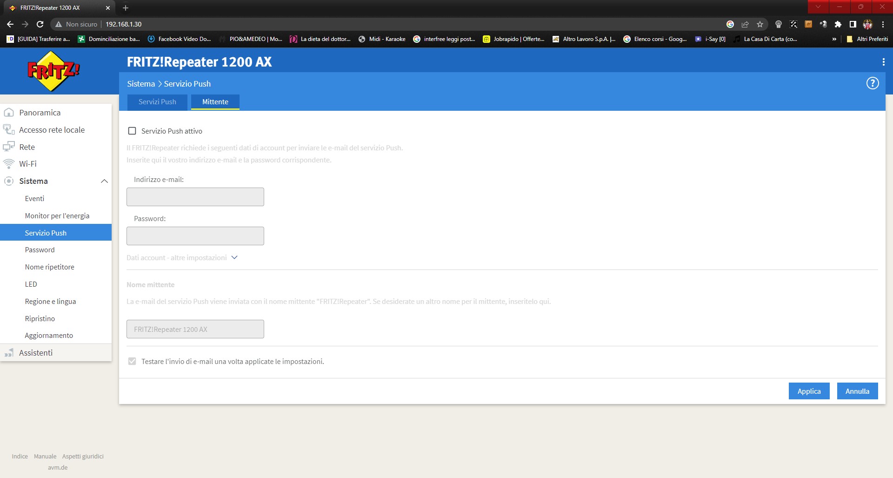Screen dimensions: 893x478
Task: Click the share page icon in address bar
Action: [745, 24]
